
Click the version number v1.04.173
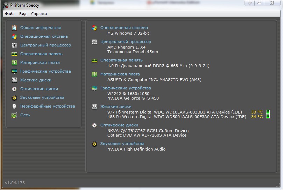(15, 183)
